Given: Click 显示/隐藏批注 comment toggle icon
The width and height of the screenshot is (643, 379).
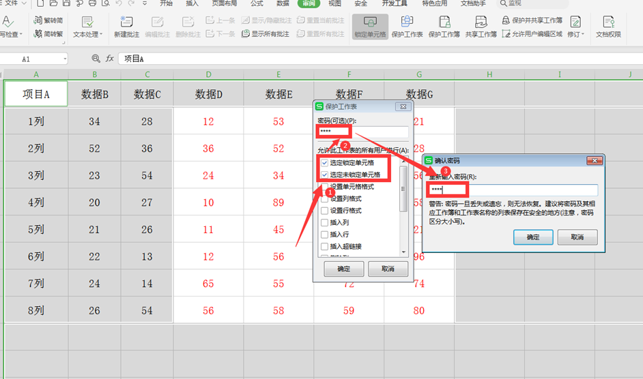Looking at the screenshot, I should [x=245, y=20].
